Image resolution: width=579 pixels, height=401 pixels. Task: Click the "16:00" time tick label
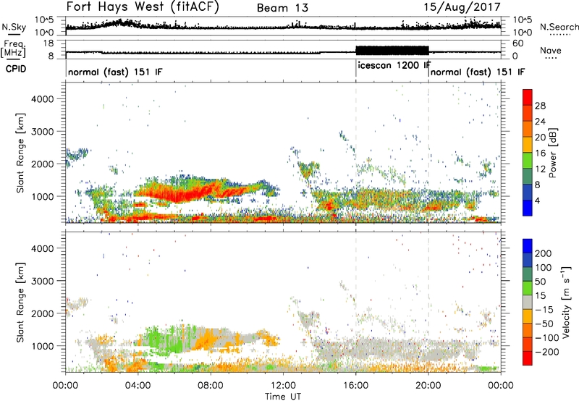click(355, 386)
